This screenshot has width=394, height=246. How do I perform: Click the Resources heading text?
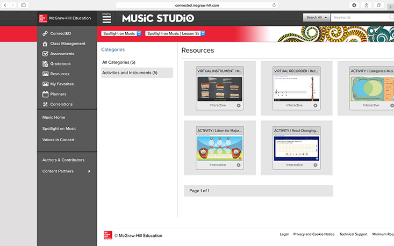pyautogui.click(x=198, y=50)
